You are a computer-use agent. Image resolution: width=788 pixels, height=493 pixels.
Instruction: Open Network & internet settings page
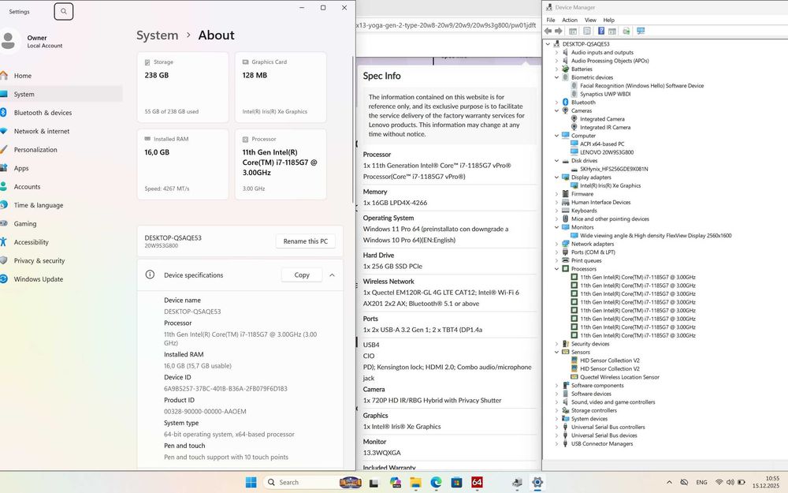coord(61,131)
